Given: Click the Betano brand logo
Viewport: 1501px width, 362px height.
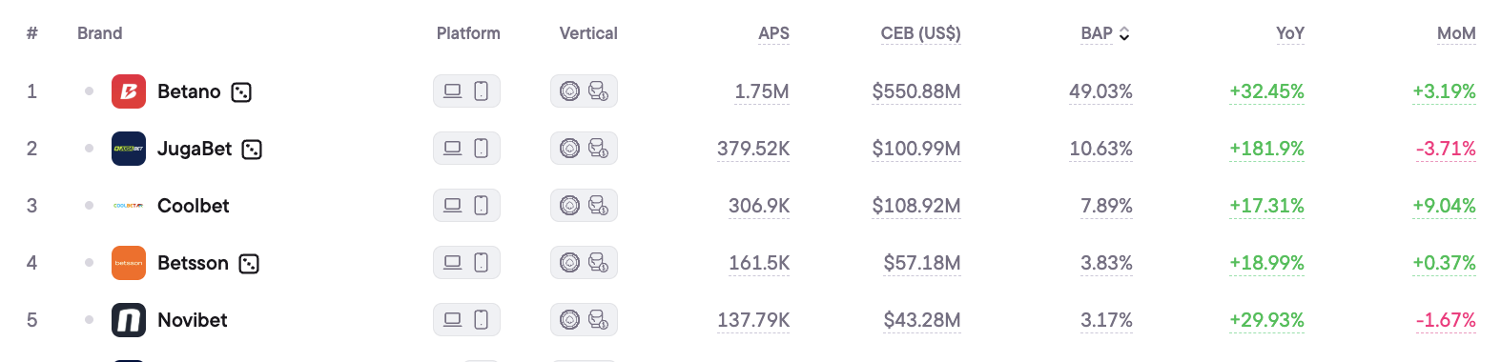Looking at the screenshot, I should click(x=129, y=91).
